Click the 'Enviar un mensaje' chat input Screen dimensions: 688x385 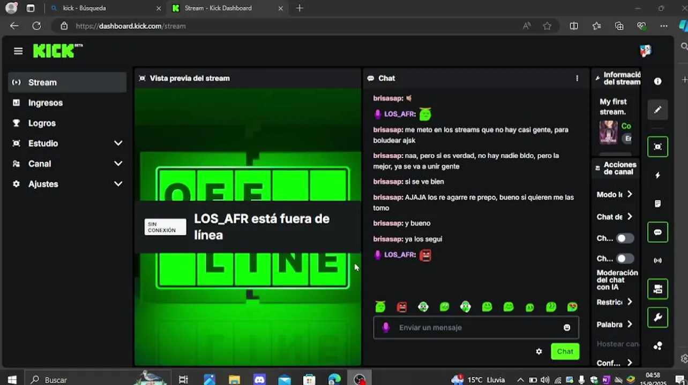coord(476,327)
